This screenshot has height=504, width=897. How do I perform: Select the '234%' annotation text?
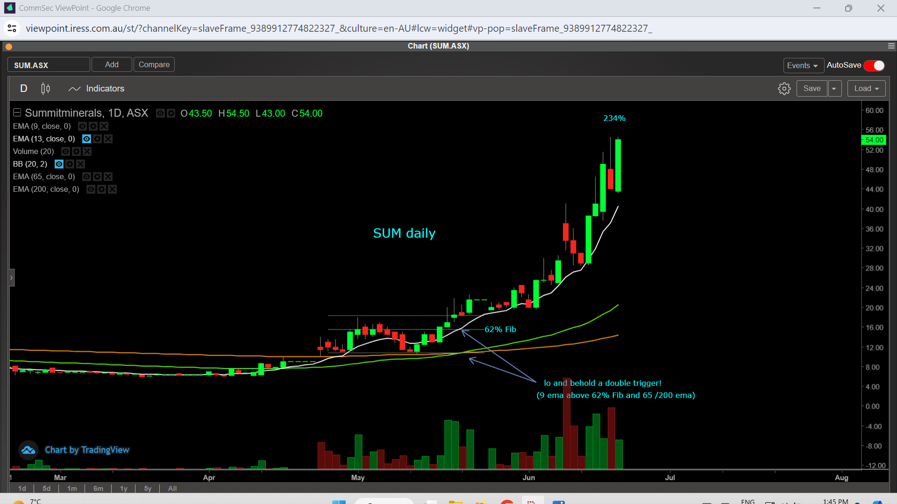click(614, 119)
